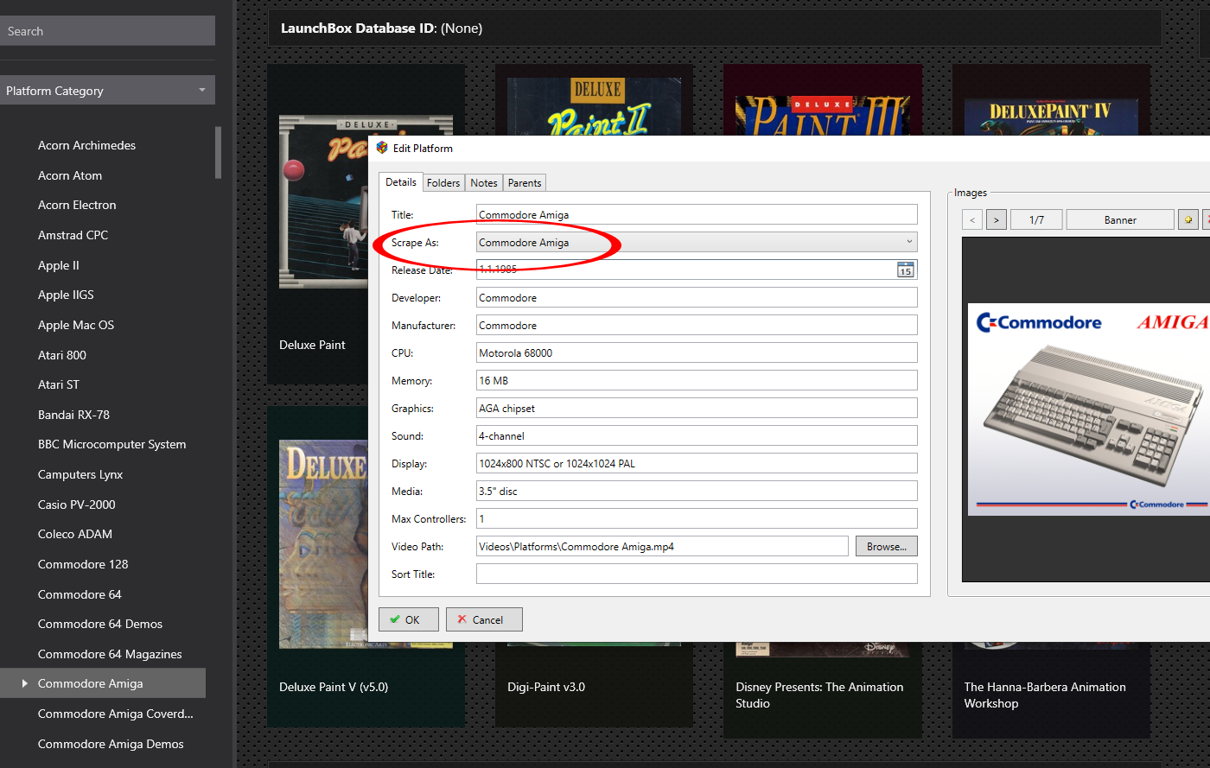The height and width of the screenshot is (768, 1210).
Task: Edit the Display resolution field
Action: 697,463
